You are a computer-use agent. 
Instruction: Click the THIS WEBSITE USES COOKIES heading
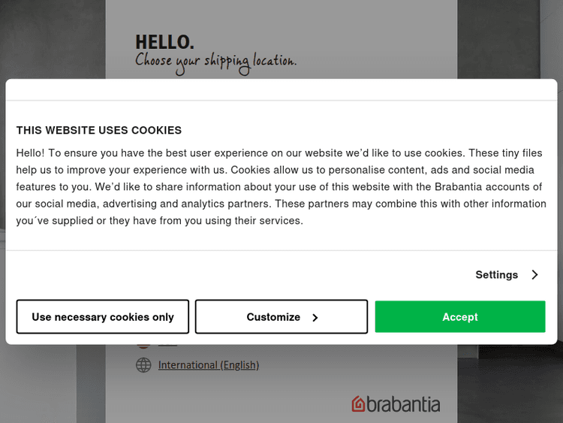[x=99, y=130]
